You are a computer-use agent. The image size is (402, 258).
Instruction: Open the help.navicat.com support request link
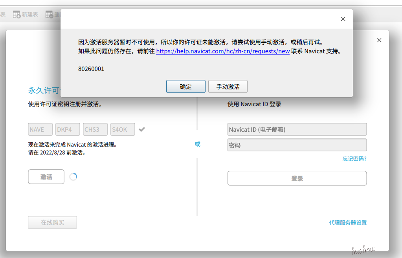tap(223, 51)
